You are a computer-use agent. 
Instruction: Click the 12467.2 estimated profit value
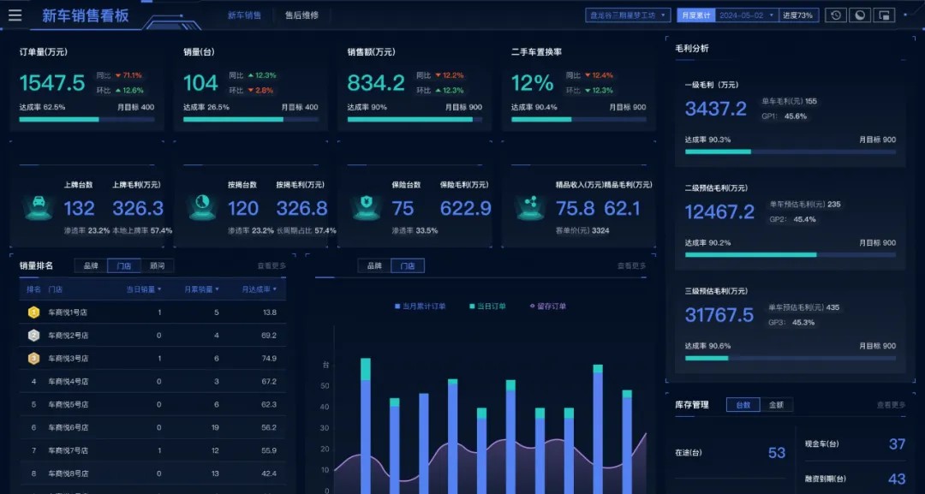click(719, 211)
